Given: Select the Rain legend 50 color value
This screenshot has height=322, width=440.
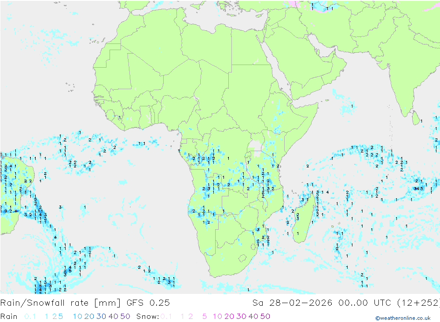Looking at the screenshot, I should click(125, 316).
